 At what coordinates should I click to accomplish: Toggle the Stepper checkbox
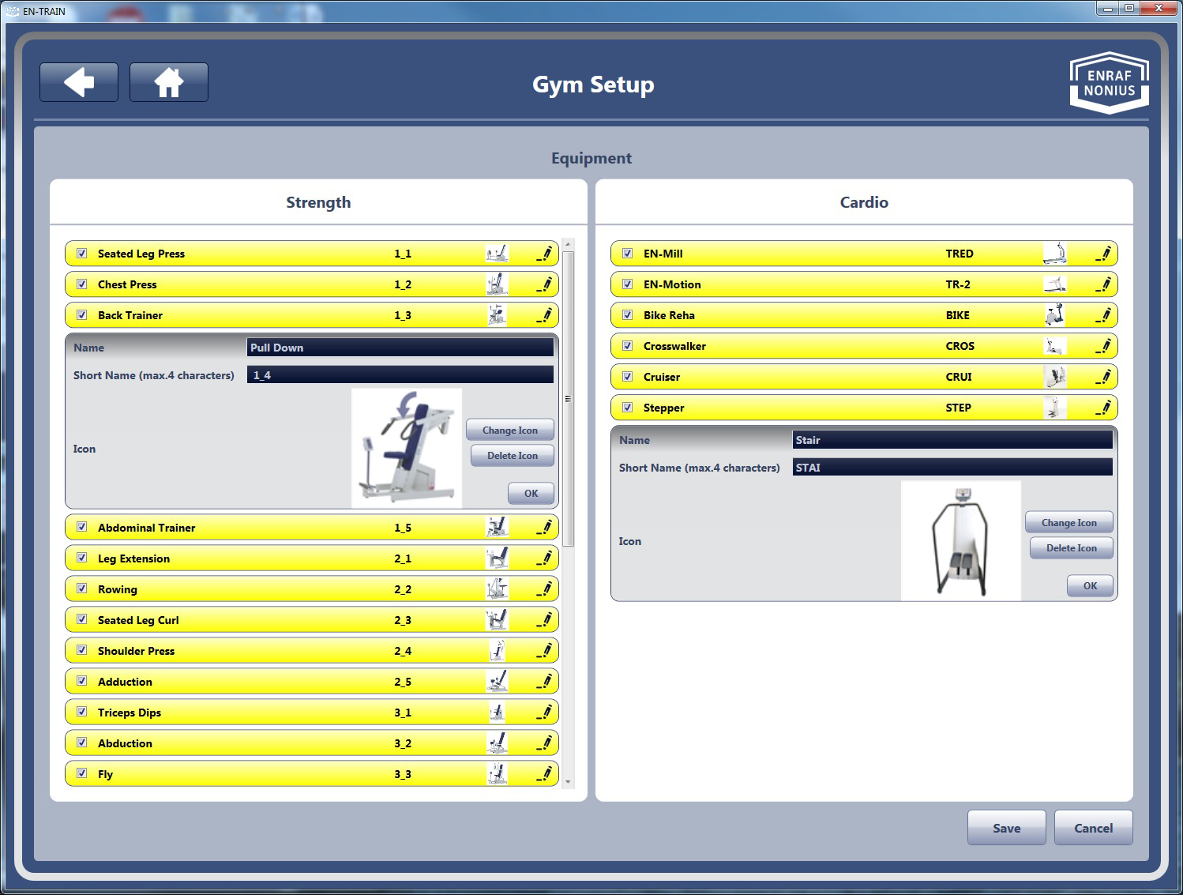[627, 408]
